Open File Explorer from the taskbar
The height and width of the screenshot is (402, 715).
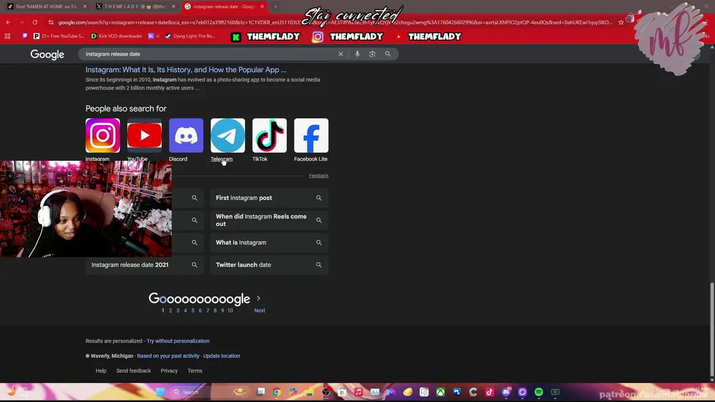click(309, 392)
